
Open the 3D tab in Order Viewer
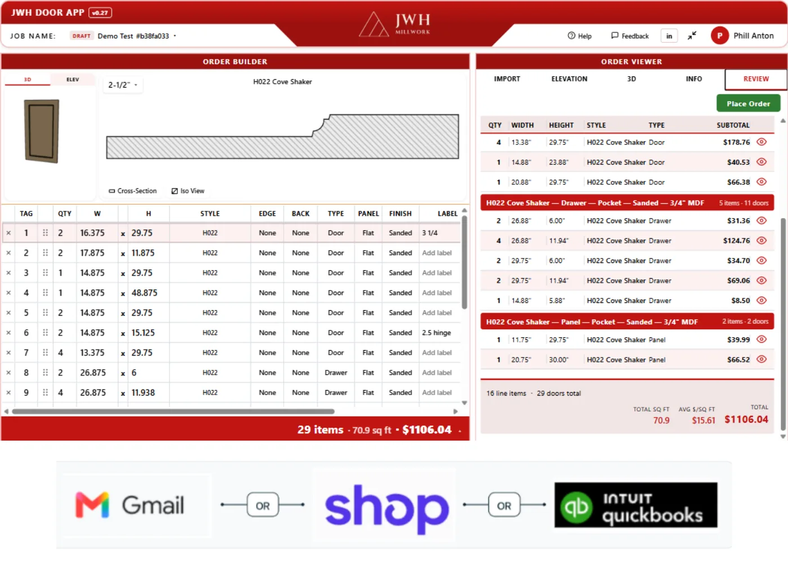click(632, 79)
